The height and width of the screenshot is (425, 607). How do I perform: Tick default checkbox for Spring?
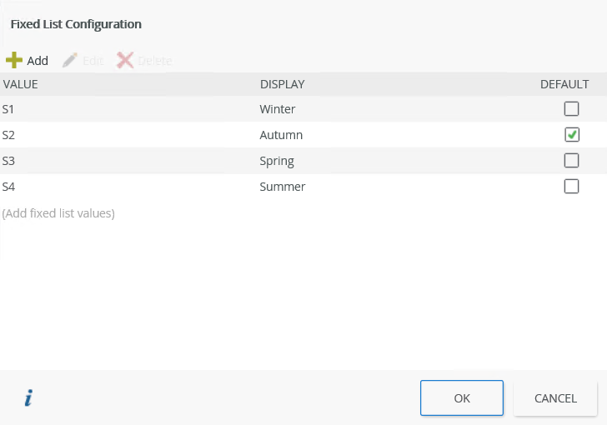[571, 160]
